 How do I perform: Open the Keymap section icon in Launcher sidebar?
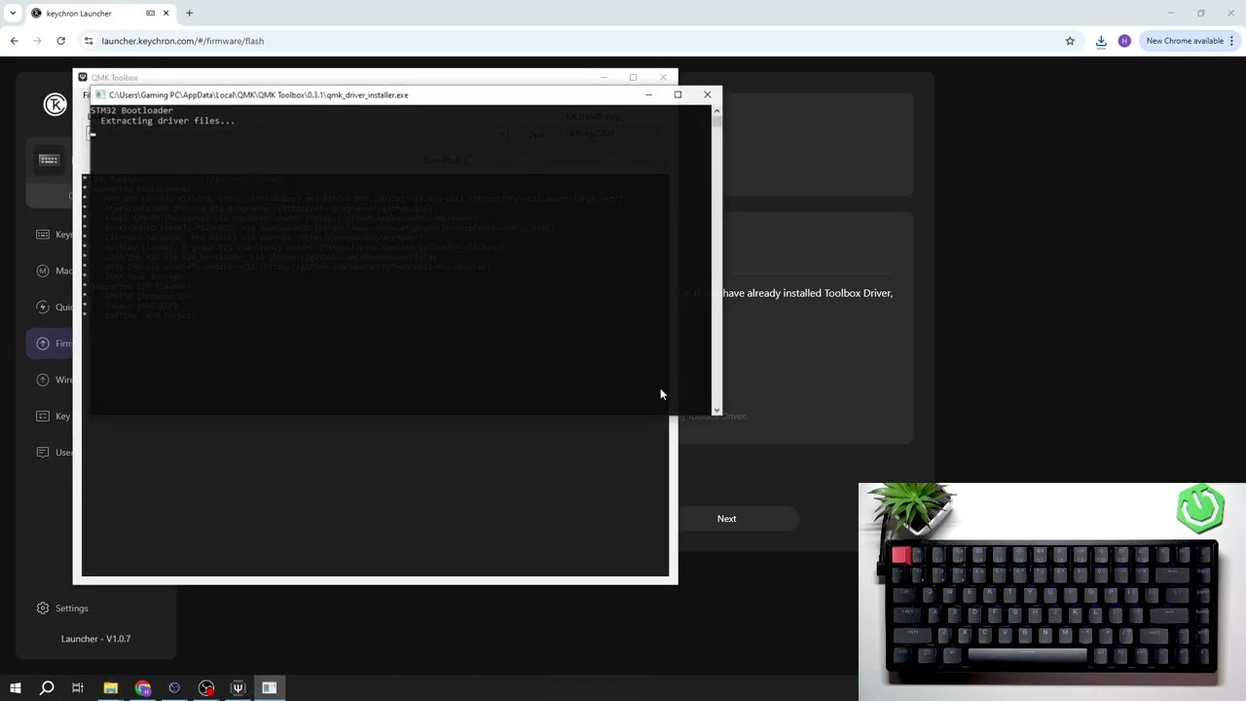point(43,235)
